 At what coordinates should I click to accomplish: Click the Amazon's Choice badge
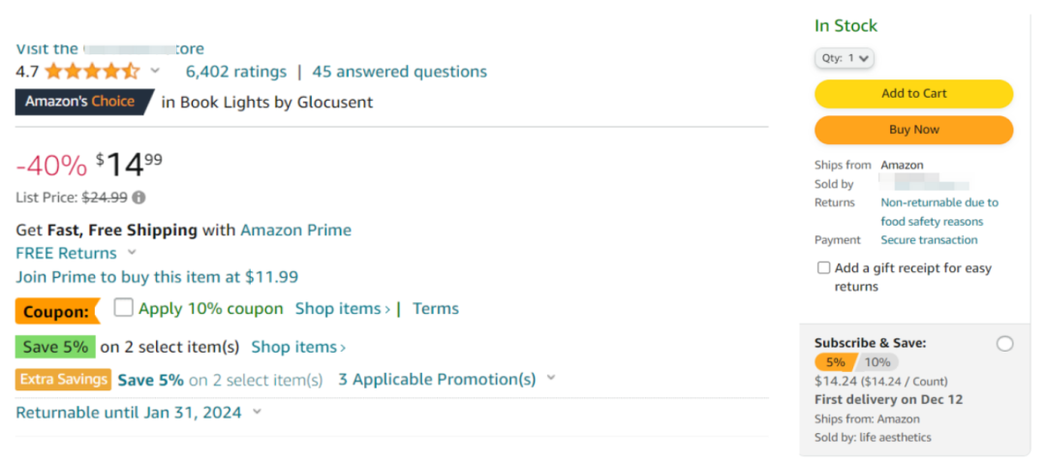84,102
